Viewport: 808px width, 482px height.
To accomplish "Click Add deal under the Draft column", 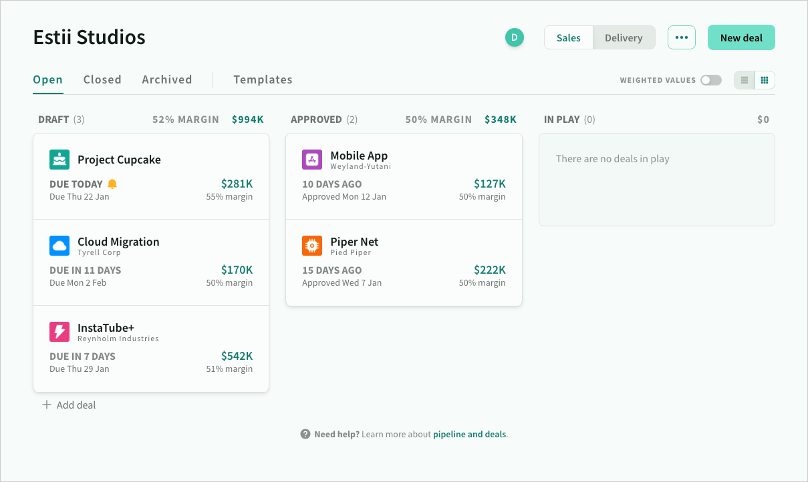I will (69, 405).
